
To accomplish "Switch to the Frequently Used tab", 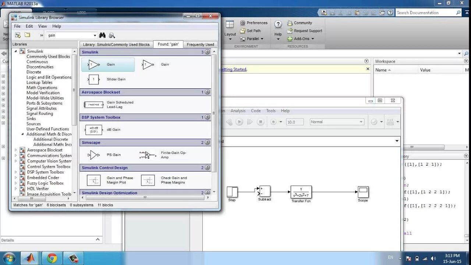I will coord(200,45).
